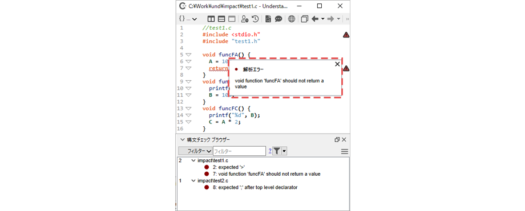Click the user blame icon
Screen dimensions: 525x211
(245, 19)
